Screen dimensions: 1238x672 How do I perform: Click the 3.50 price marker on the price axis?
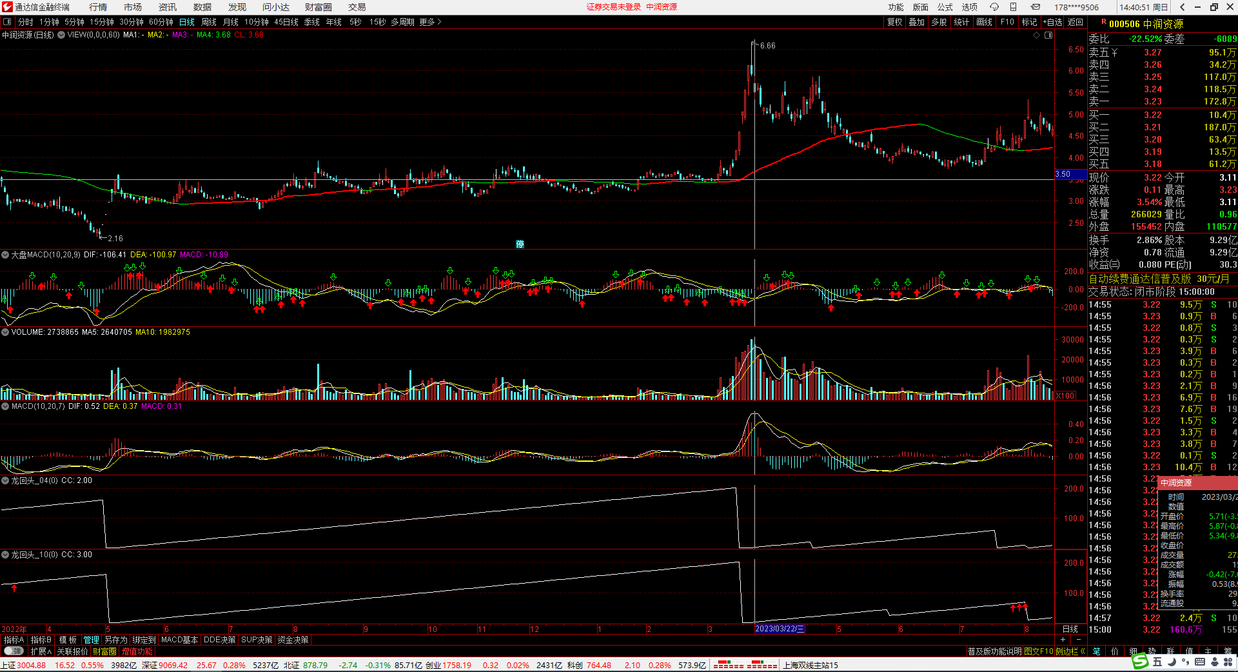1070,174
